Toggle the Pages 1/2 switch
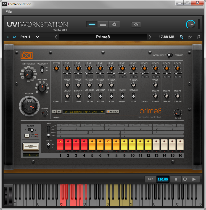 pyautogui.click(x=31, y=130)
